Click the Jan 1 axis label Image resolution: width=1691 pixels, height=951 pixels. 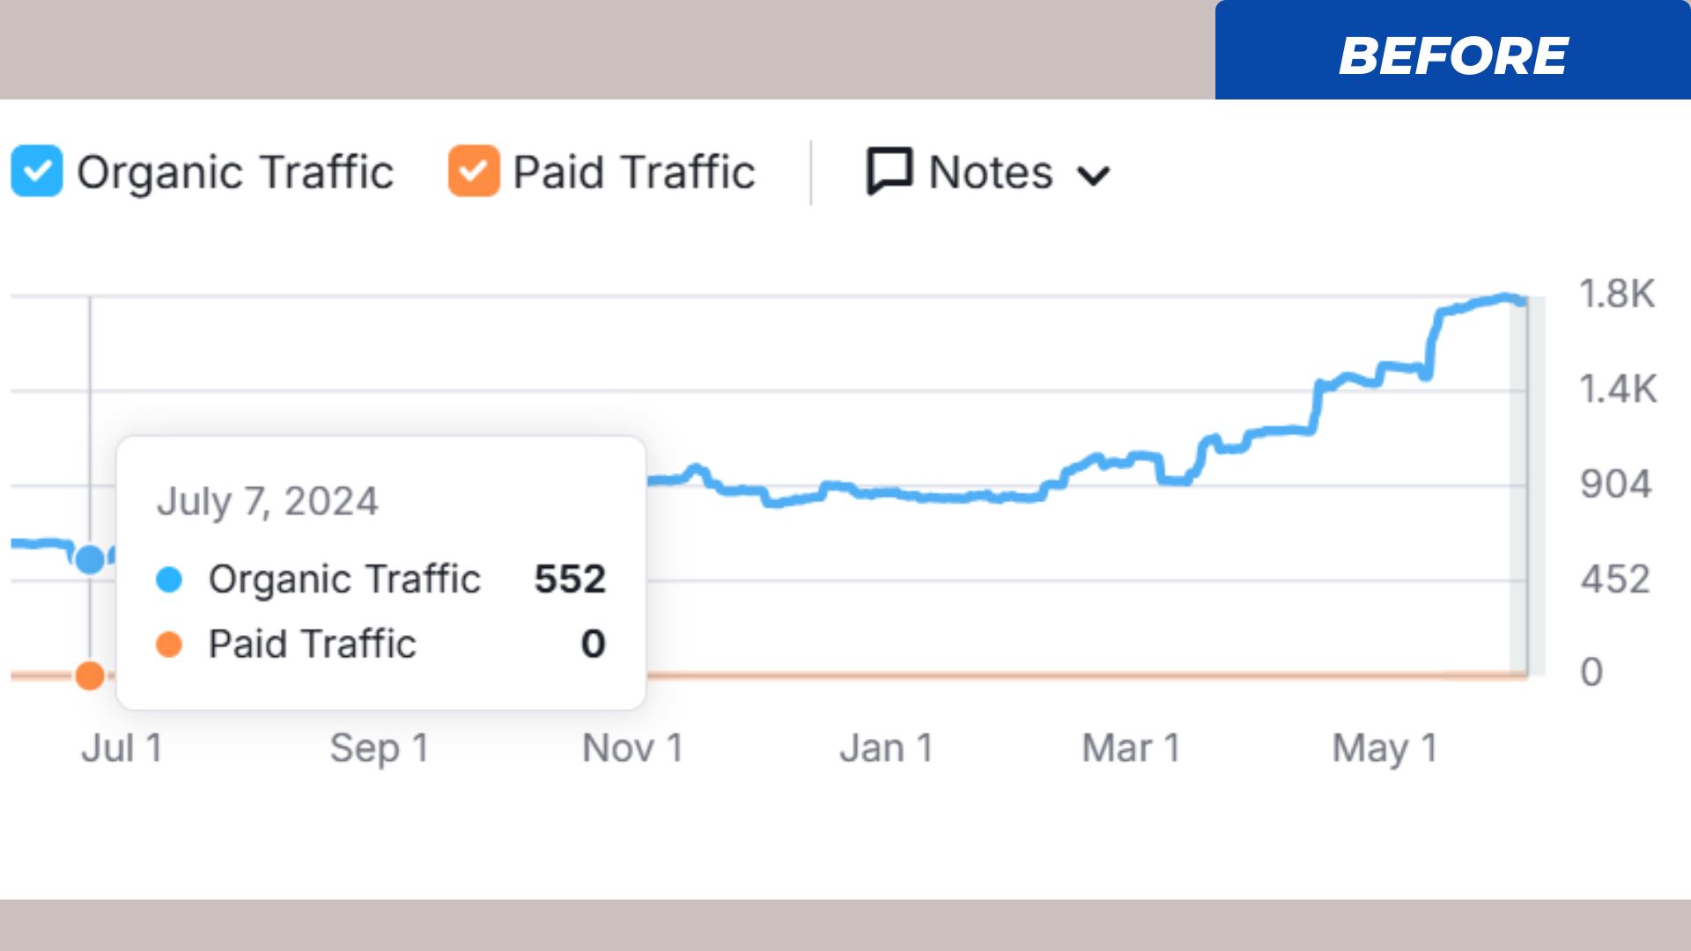coord(887,748)
